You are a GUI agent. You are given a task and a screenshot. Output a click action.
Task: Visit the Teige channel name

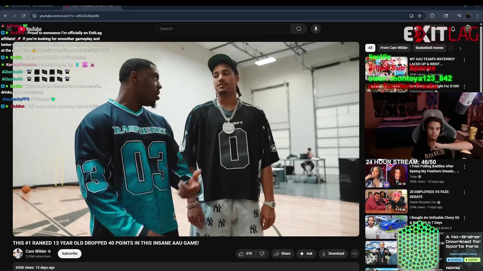[413, 177]
